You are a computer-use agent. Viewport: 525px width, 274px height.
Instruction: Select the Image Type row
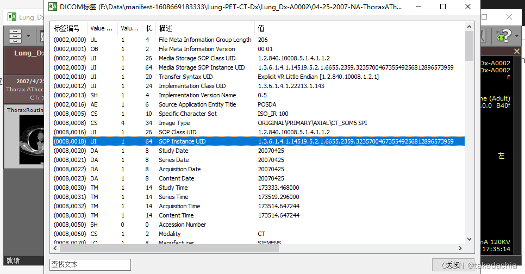click(x=259, y=123)
